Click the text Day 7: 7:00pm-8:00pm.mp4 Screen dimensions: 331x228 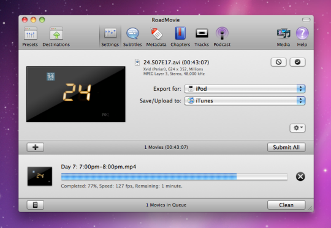[x=99, y=167]
